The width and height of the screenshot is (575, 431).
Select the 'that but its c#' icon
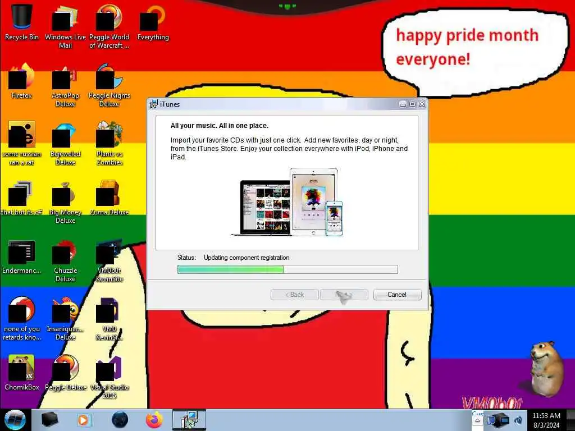(x=22, y=198)
